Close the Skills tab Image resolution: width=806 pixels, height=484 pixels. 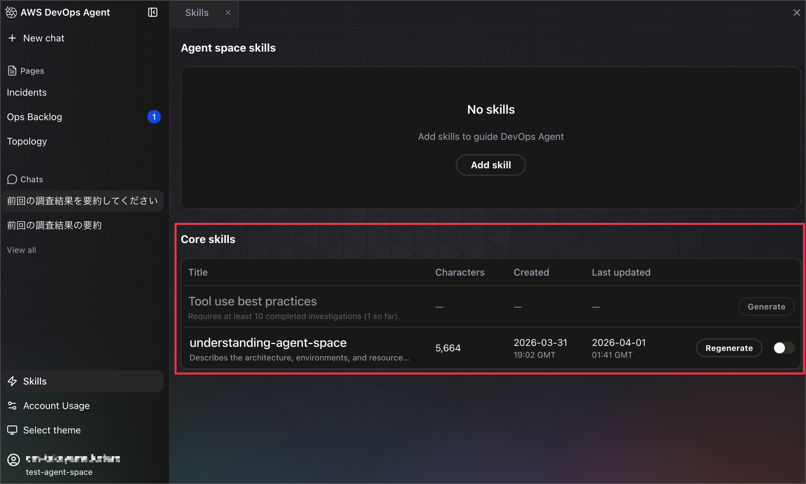click(228, 13)
